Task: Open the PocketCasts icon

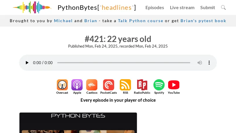Action: tap(109, 85)
